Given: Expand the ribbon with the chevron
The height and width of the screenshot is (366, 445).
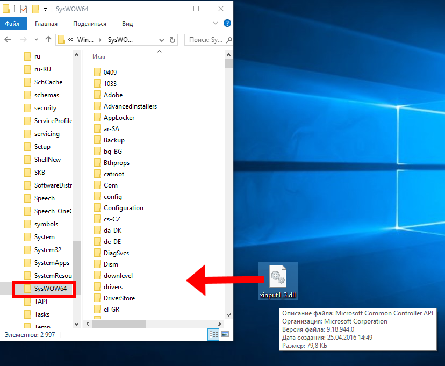Looking at the screenshot, I should pos(216,24).
